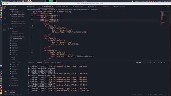The width and height of the screenshot is (171, 96).
Task: Open the terminal selector dropdown '1: python'
Action: 143,62
